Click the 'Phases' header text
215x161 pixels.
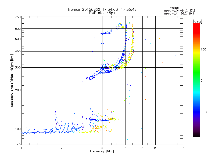pos(174,8)
